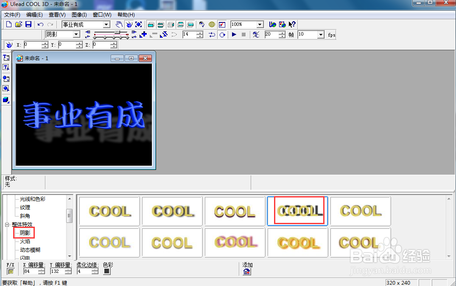This screenshot has height=286, width=456.
Task: Toggle the first face display button
Action: point(151,25)
